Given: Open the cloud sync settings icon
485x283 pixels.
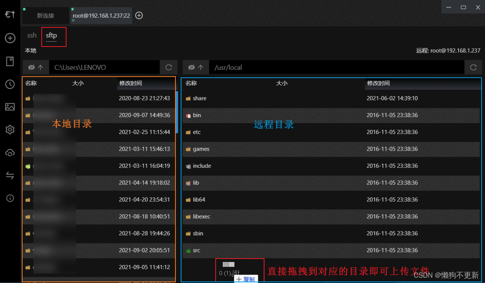Looking at the screenshot, I should pyautogui.click(x=10, y=152).
